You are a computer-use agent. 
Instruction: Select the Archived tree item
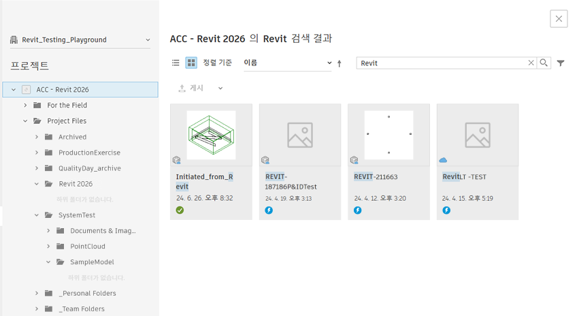coord(72,137)
